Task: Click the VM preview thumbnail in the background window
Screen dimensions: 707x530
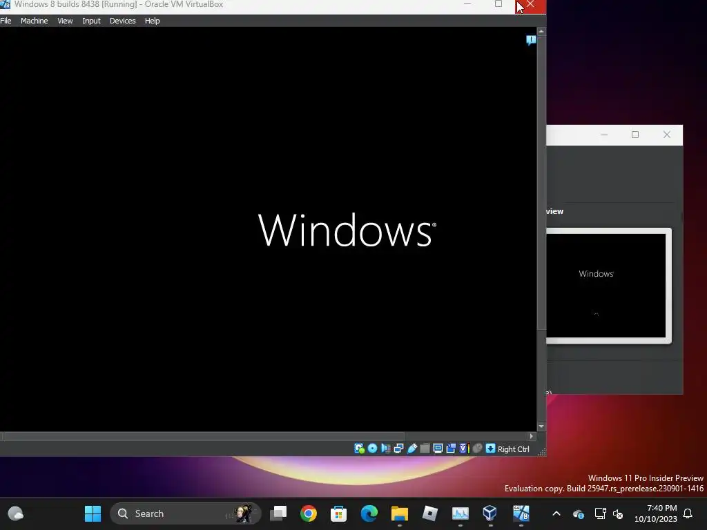Action: tap(606, 286)
